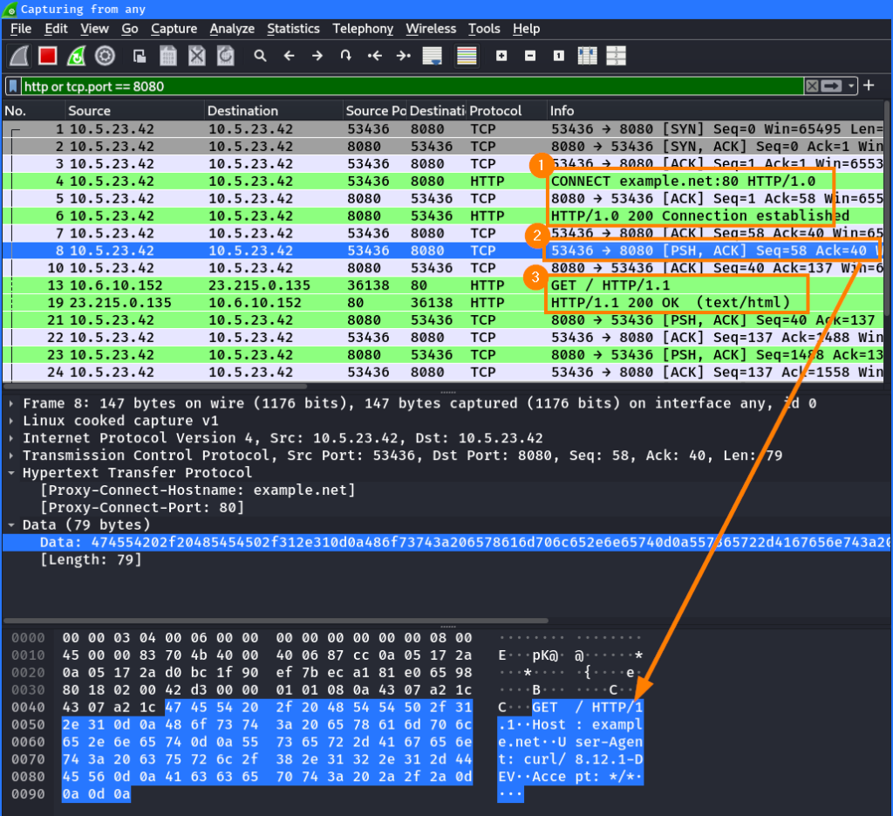Toggle auto scroll to last packet
This screenshot has height=816, width=893.
[x=433, y=56]
